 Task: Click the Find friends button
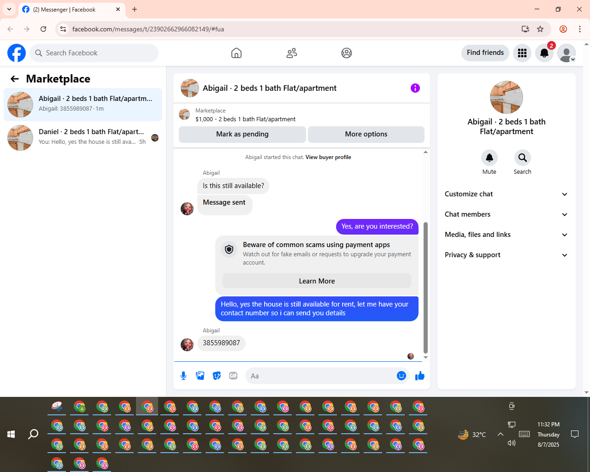click(485, 53)
